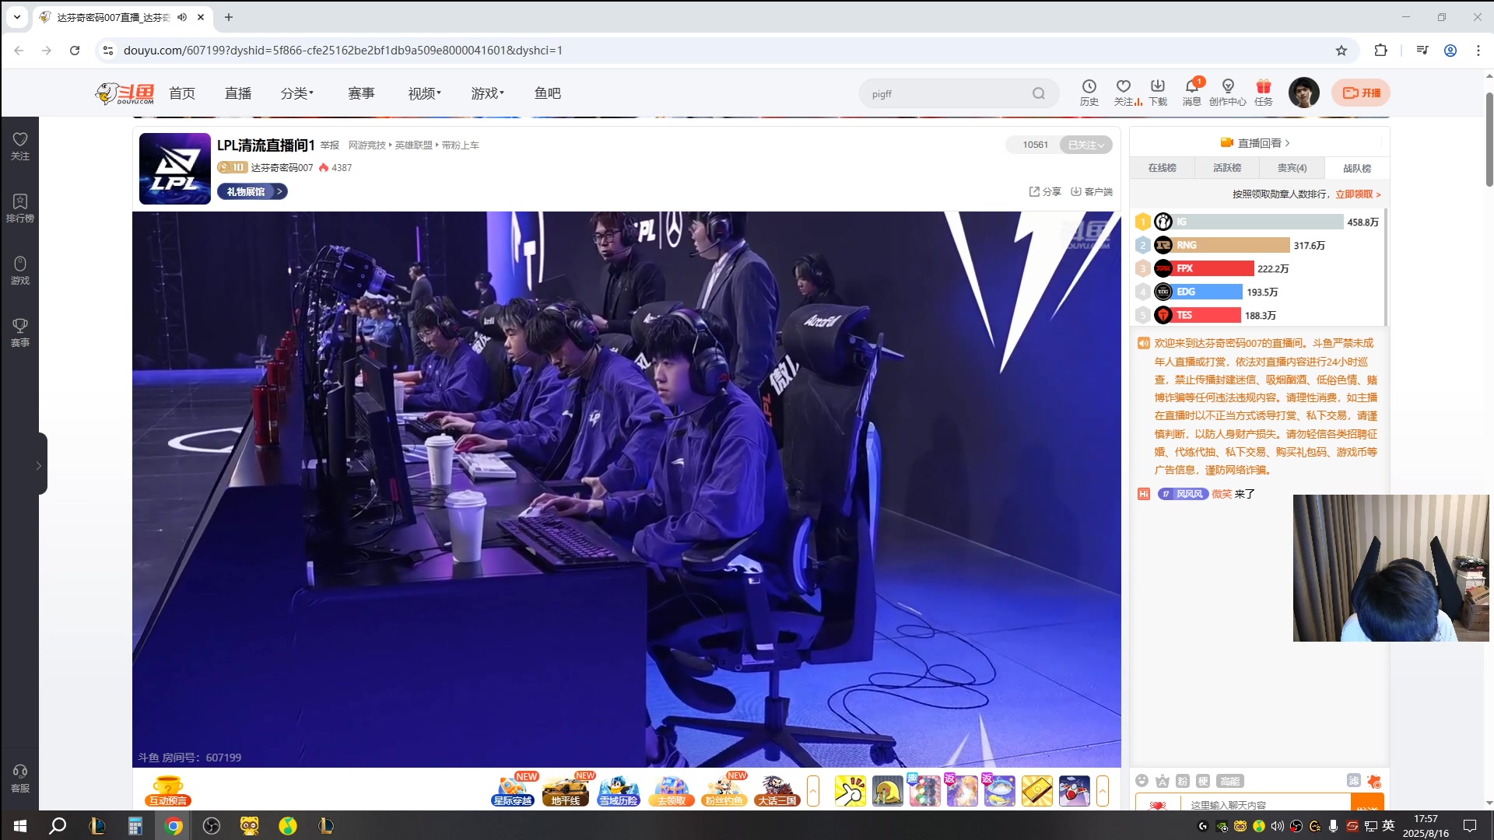
Task: Expand activity list arrow beside 大话三国
Action: (813, 791)
